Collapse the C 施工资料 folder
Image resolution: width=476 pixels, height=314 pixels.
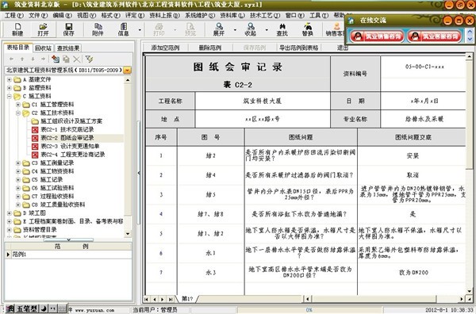click(x=9, y=97)
